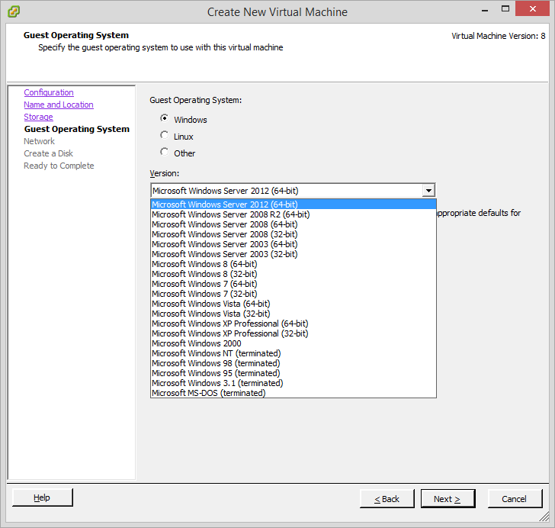
Task: Select the Other guest OS radio button
Action: 165,153
